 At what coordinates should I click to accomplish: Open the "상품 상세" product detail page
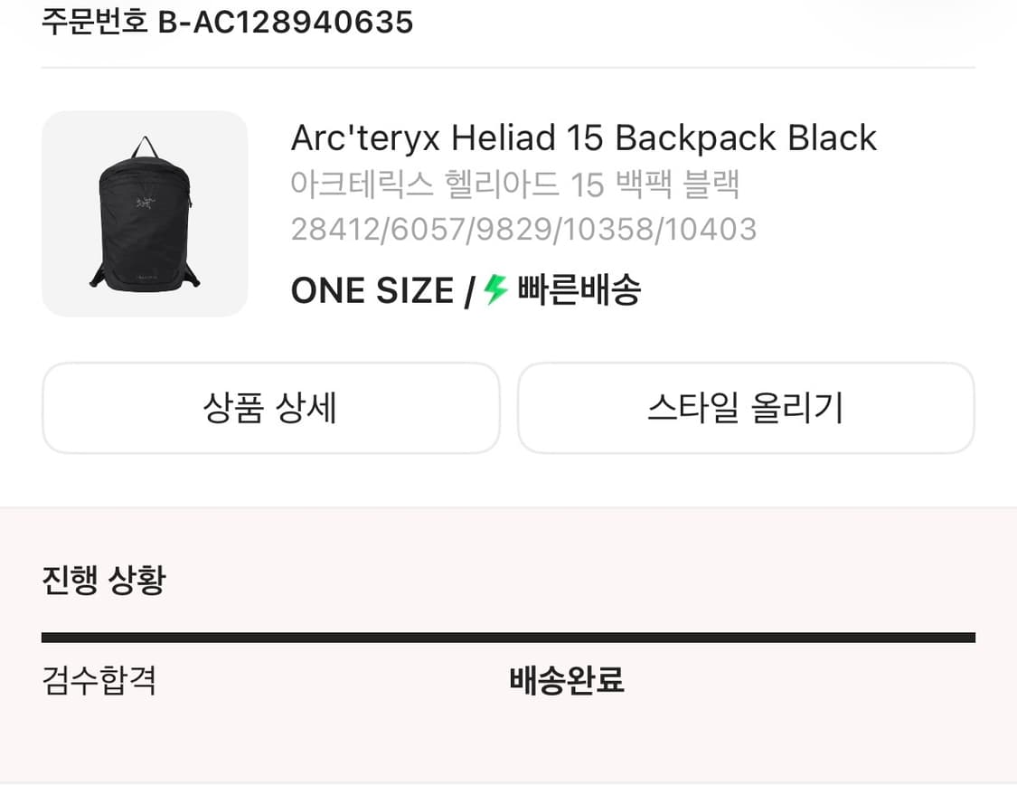tap(270, 408)
